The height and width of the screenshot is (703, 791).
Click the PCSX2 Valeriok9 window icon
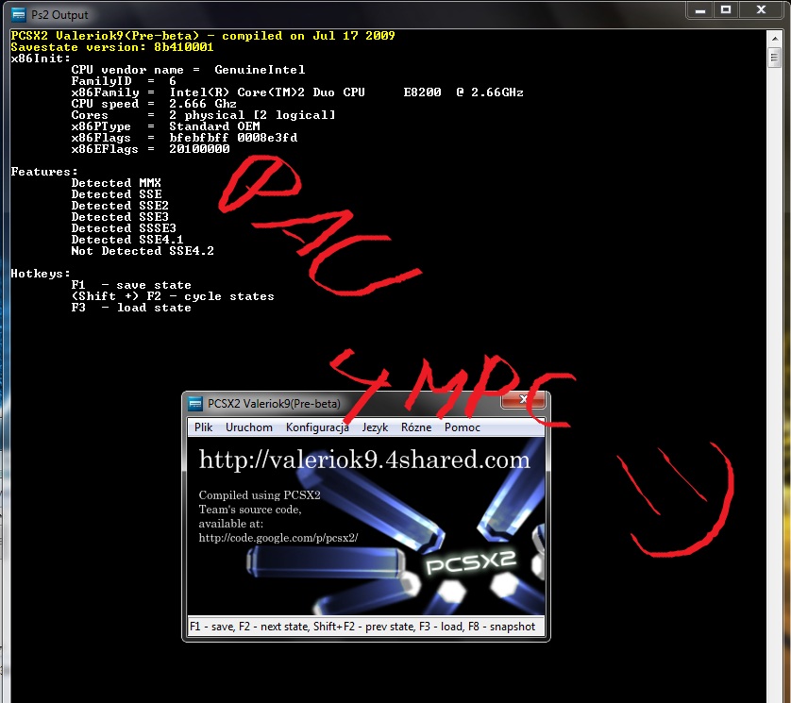(x=194, y=404)
